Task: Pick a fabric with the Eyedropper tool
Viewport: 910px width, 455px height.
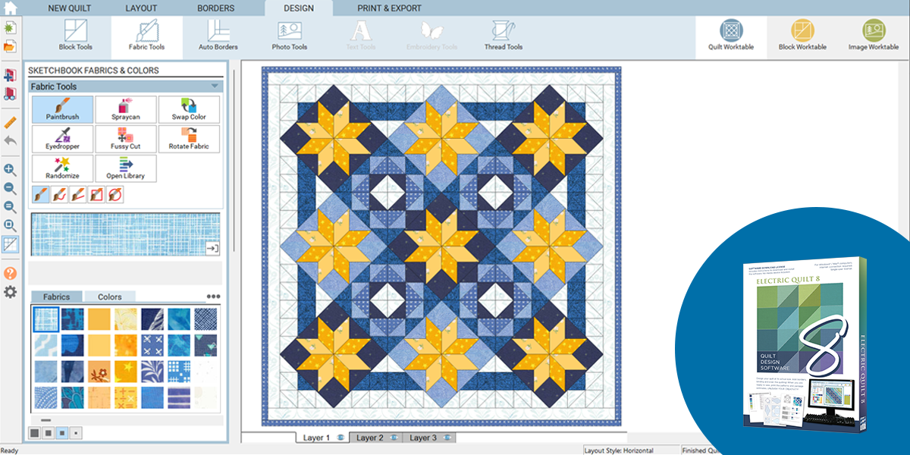Action: point(63,139)
